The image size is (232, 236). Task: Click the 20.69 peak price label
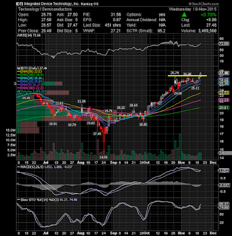[x=133, y=106]
